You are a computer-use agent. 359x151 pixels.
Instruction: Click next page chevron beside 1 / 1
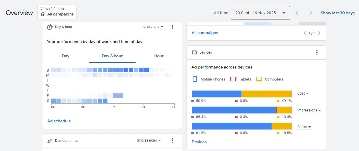(319, 33)
